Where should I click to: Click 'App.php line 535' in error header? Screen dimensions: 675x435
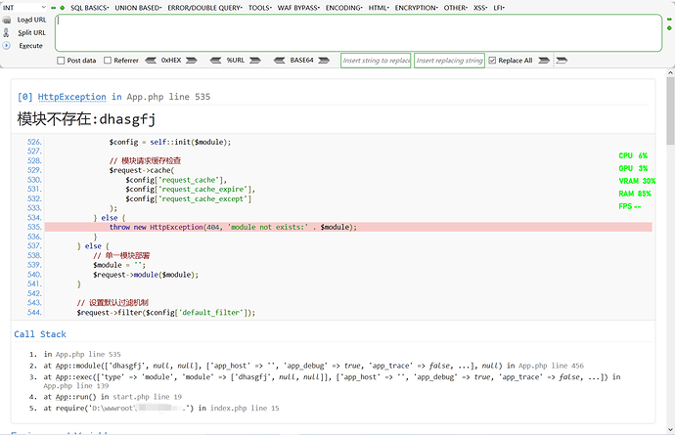168,97
